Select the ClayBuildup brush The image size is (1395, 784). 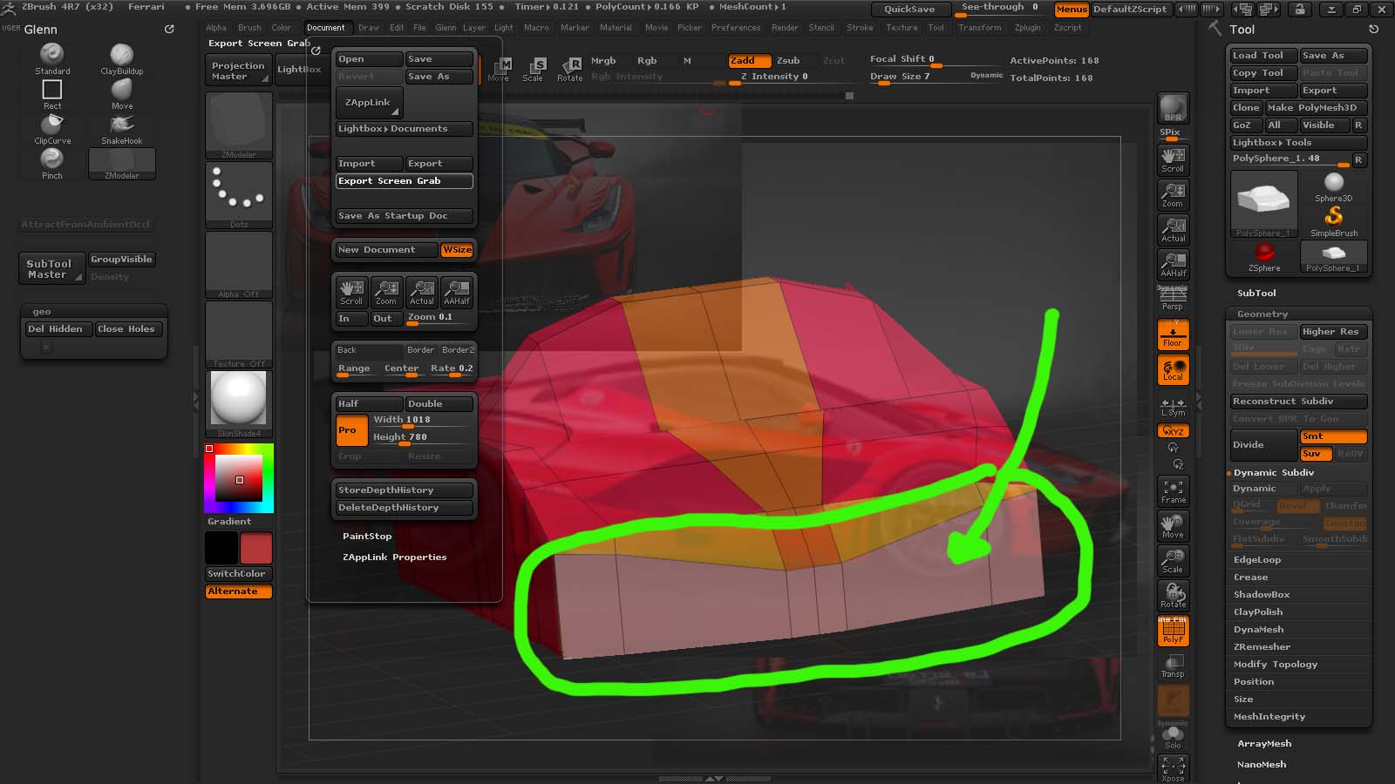(x=121, y=58)
